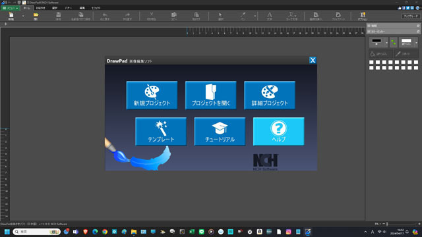Click the LinkedIn share icon
422x237 pixels.
(412, 8)
